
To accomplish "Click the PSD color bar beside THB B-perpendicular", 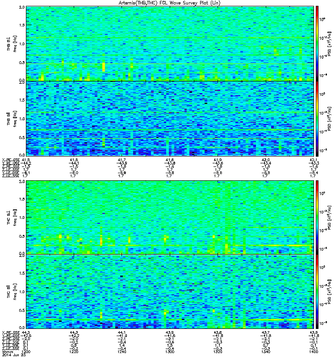I will coord(317,43).
